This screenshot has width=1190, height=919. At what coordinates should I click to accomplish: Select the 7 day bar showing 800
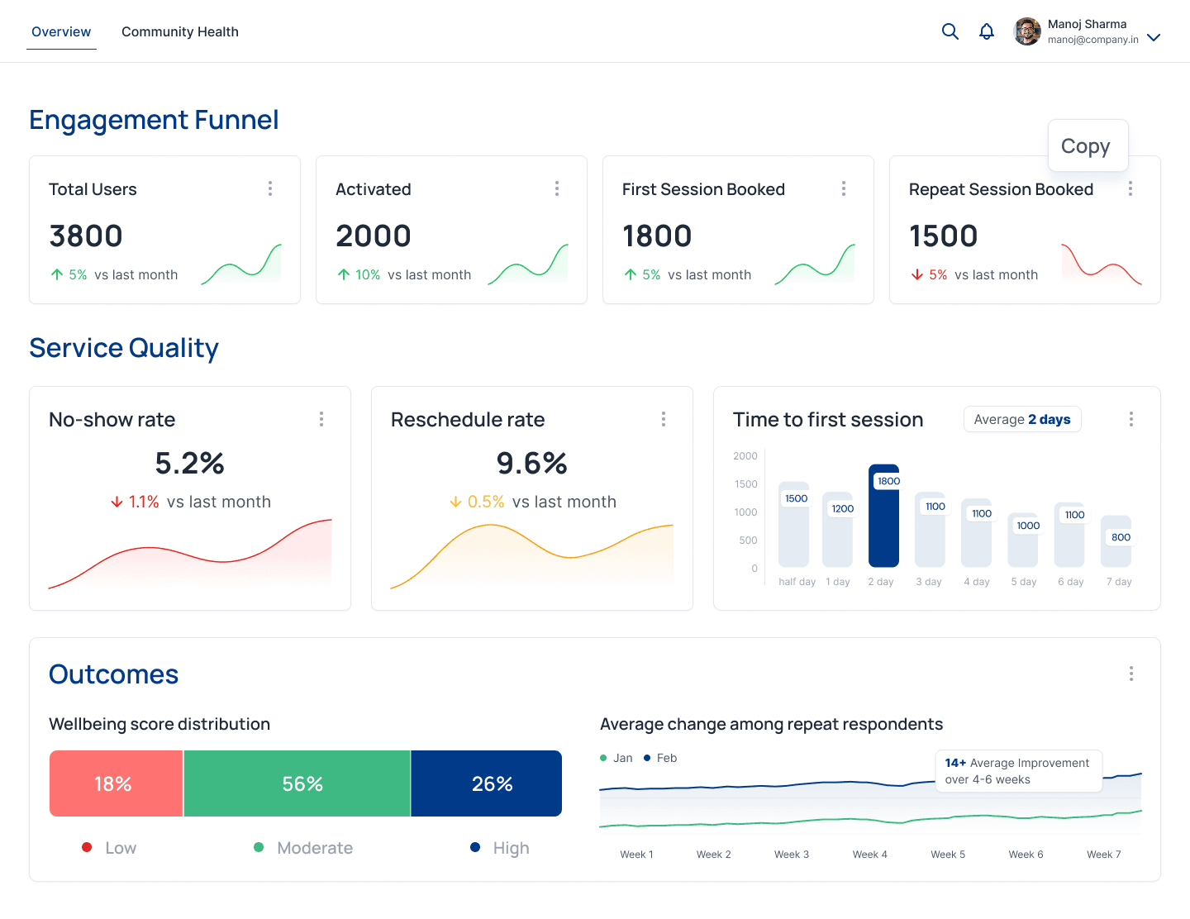coord(1116,541)
